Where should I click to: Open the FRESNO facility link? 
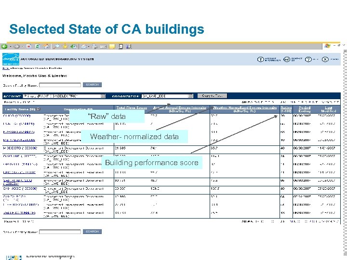19,132
